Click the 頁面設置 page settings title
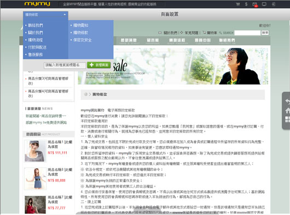This screenshot has width=290, height=215. (170, 14)
